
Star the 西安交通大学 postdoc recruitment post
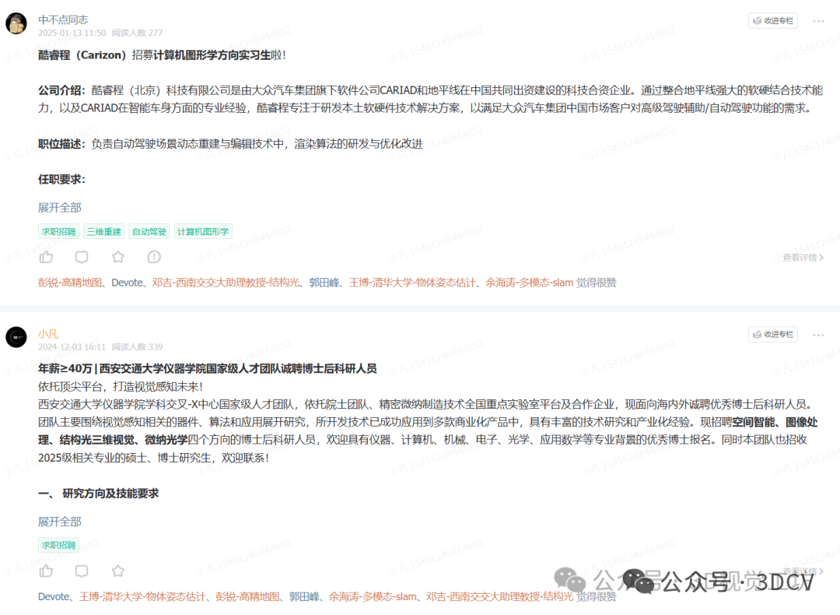coord(118,571)
